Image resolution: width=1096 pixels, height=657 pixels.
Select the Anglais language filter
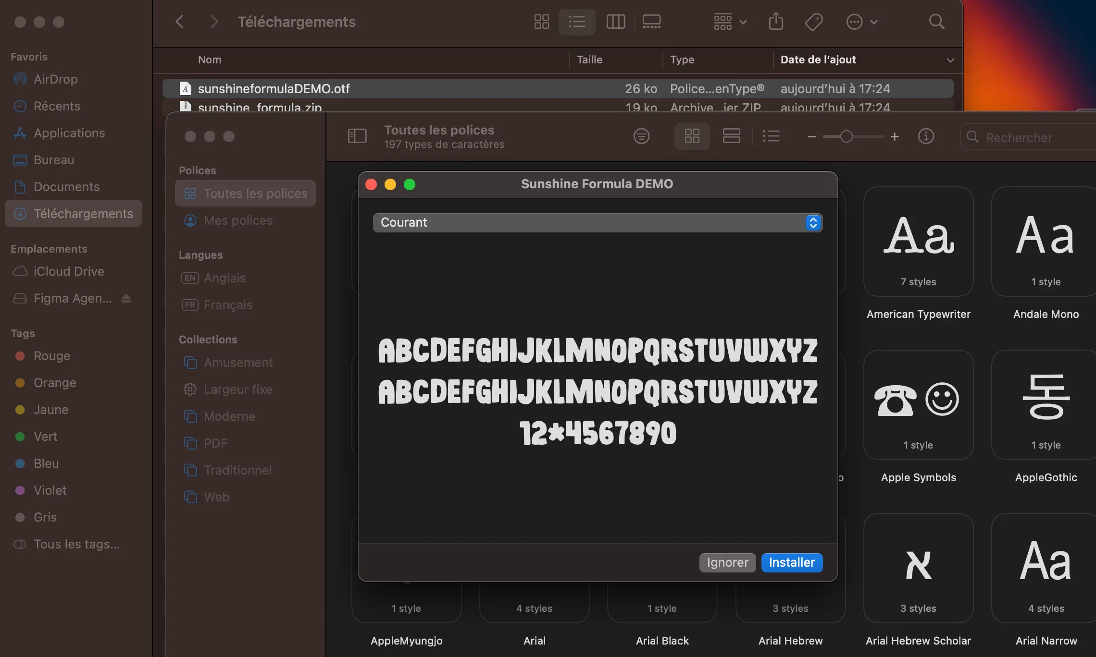coord(245,278)
